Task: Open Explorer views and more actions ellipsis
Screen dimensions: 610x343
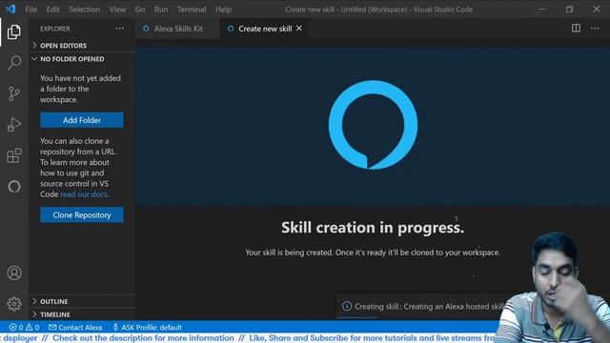Action: (x=120, y=29)
